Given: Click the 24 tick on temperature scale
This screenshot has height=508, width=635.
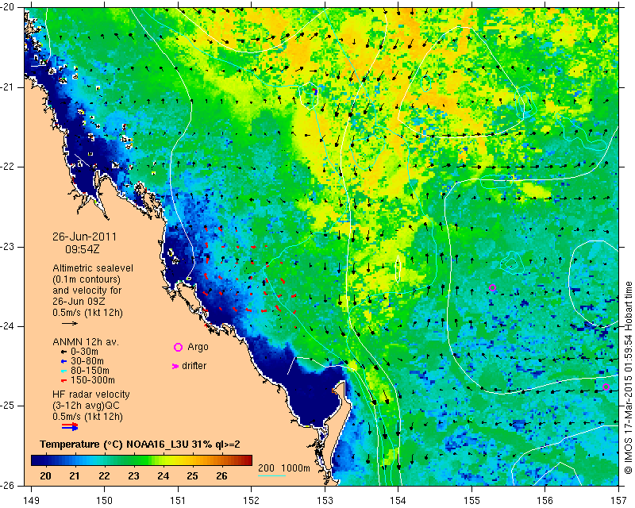Looking at the screenshot, I should tap(164, 475).
